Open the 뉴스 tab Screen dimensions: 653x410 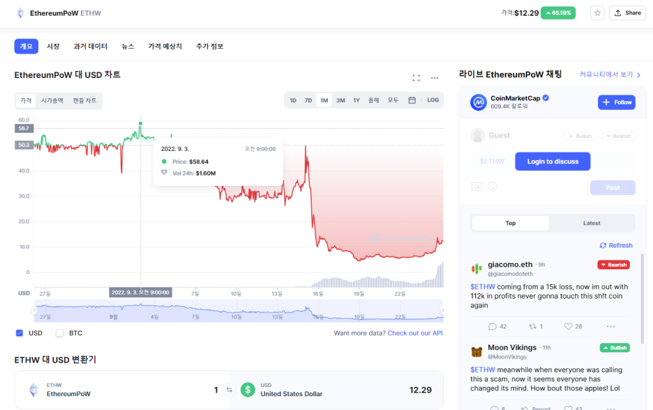[128, 46]
